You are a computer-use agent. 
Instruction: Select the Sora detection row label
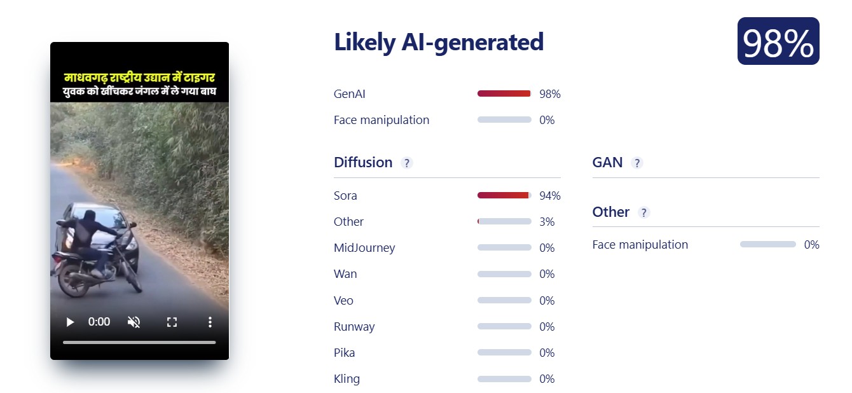pyautogui.click(x=345, y=196)
